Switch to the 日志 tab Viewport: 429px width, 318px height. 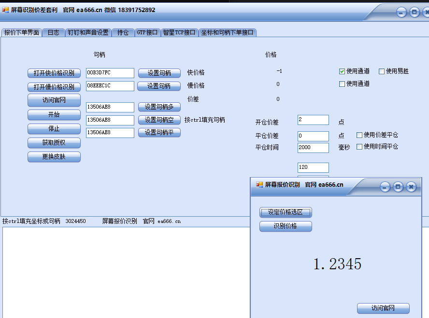pyautogui.click(x=53, y=33)
